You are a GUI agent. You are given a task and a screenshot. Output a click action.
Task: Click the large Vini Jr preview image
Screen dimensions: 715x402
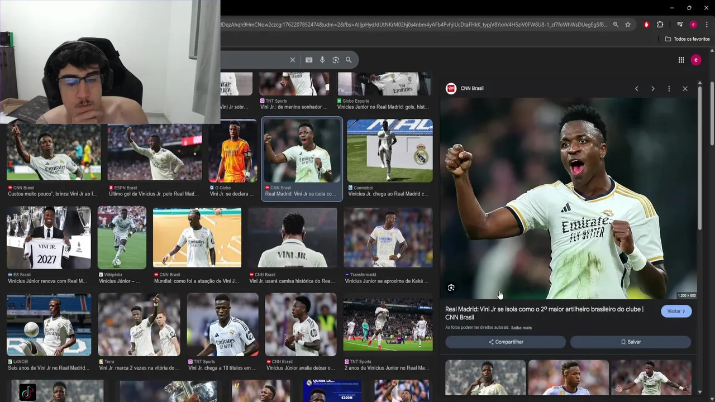569,199
